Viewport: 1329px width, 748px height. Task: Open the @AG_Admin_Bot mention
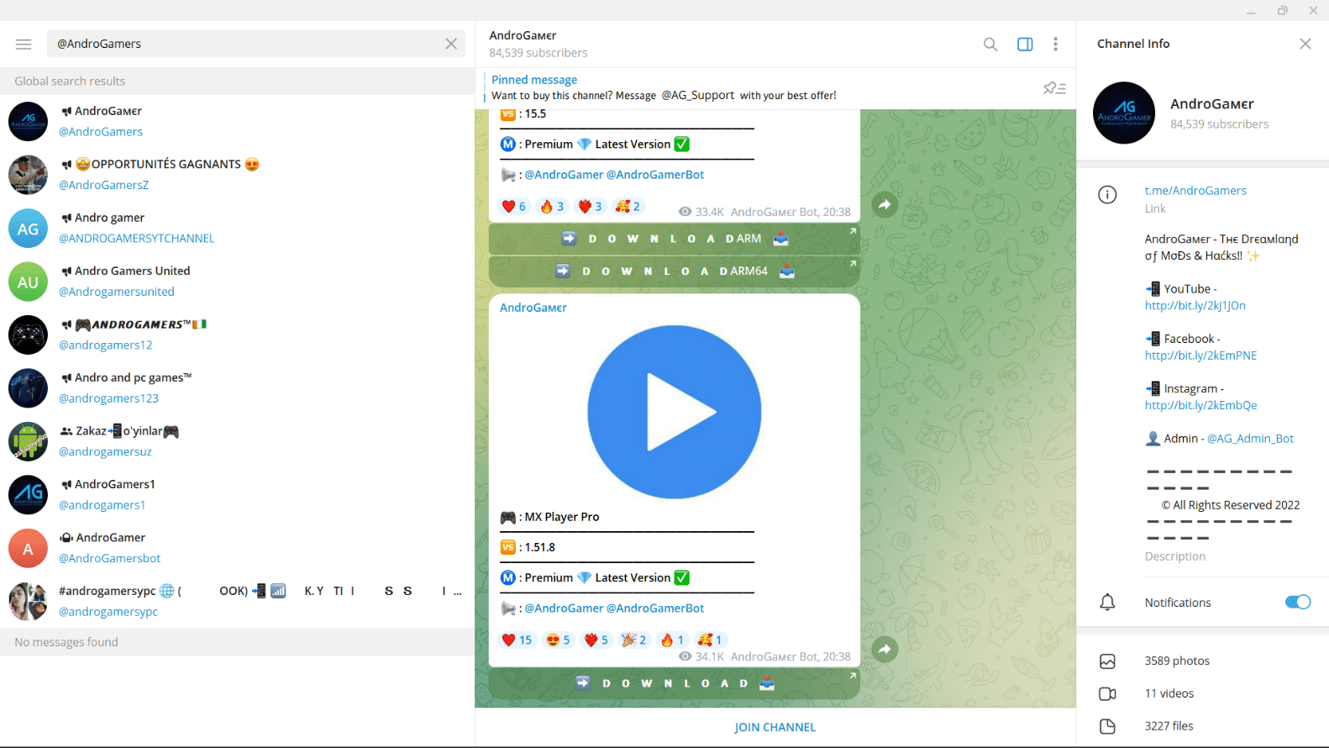coord(1250,439)
